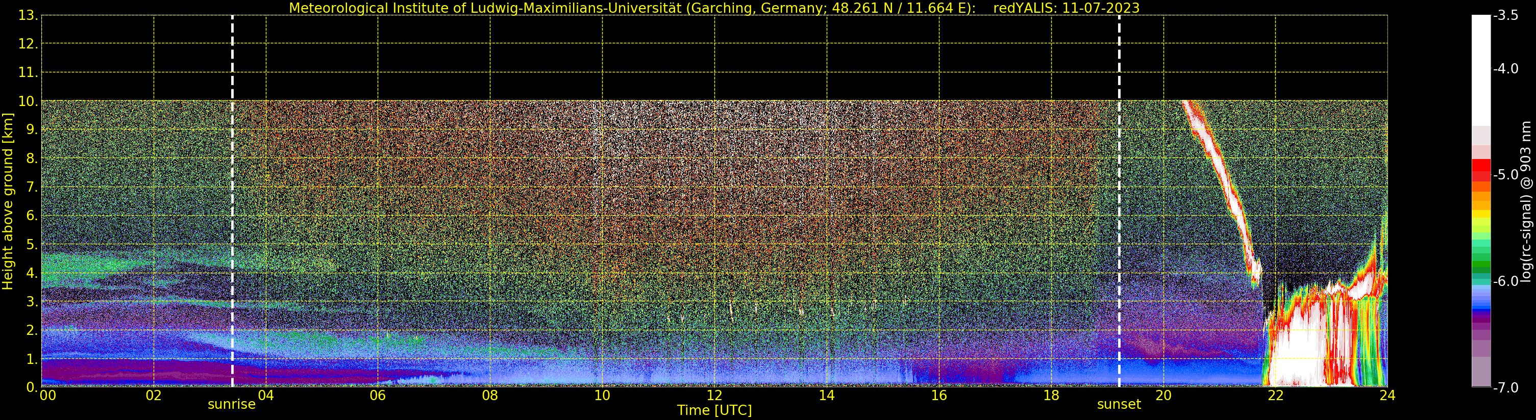Viewport: 1536px width, 420px height.
Task: Click the 'log(rc-signal) @903 nm' colorbar label
Action: tap(1525, 201)
